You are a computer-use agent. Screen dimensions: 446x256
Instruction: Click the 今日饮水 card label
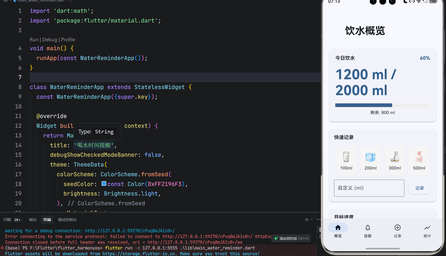point(345,58)
